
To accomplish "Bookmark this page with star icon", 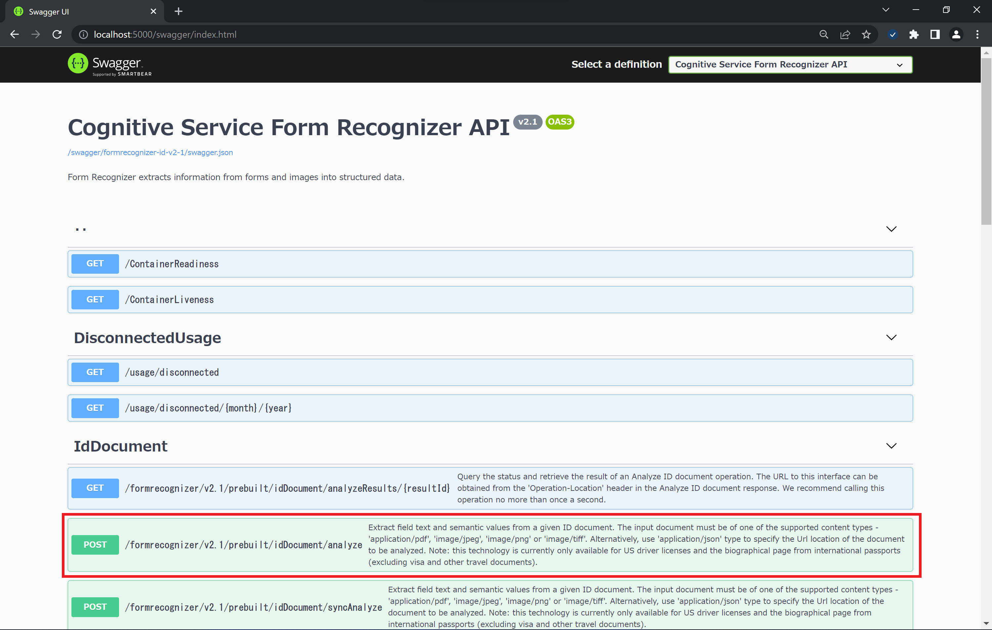I will [x=866, y=35].
